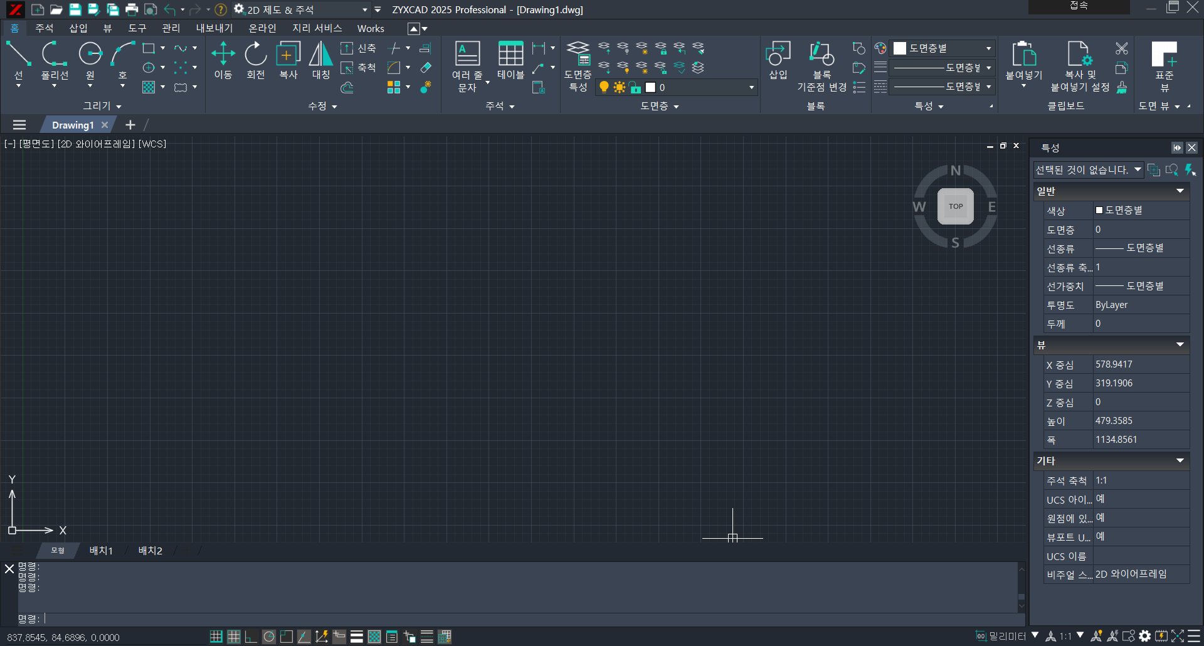This screenshot has height=646, width=1204.
Task: Toggle polar tracking in status bar
Action: coord(269,637)
